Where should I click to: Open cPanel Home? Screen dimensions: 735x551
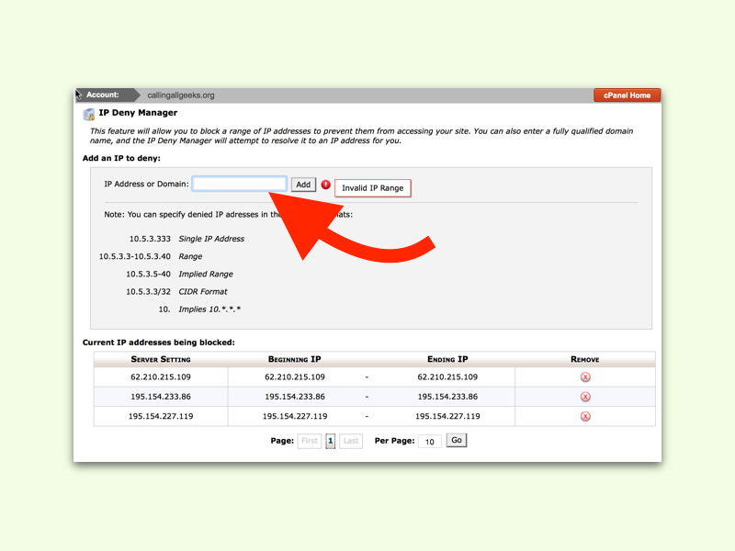pyautogui.click(x=627, y=96)
